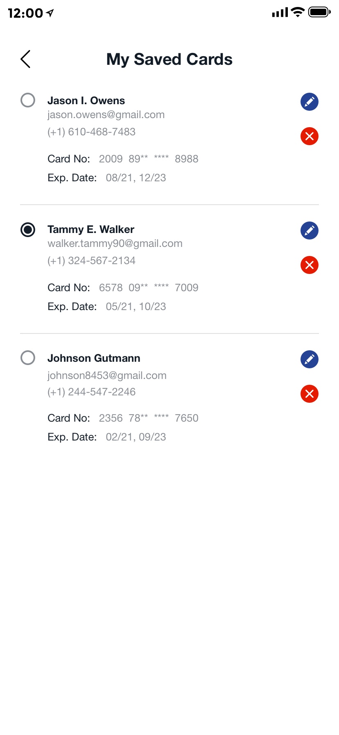Tap walker.tammy90@gmail.com email address

click(x=115, y=244)
